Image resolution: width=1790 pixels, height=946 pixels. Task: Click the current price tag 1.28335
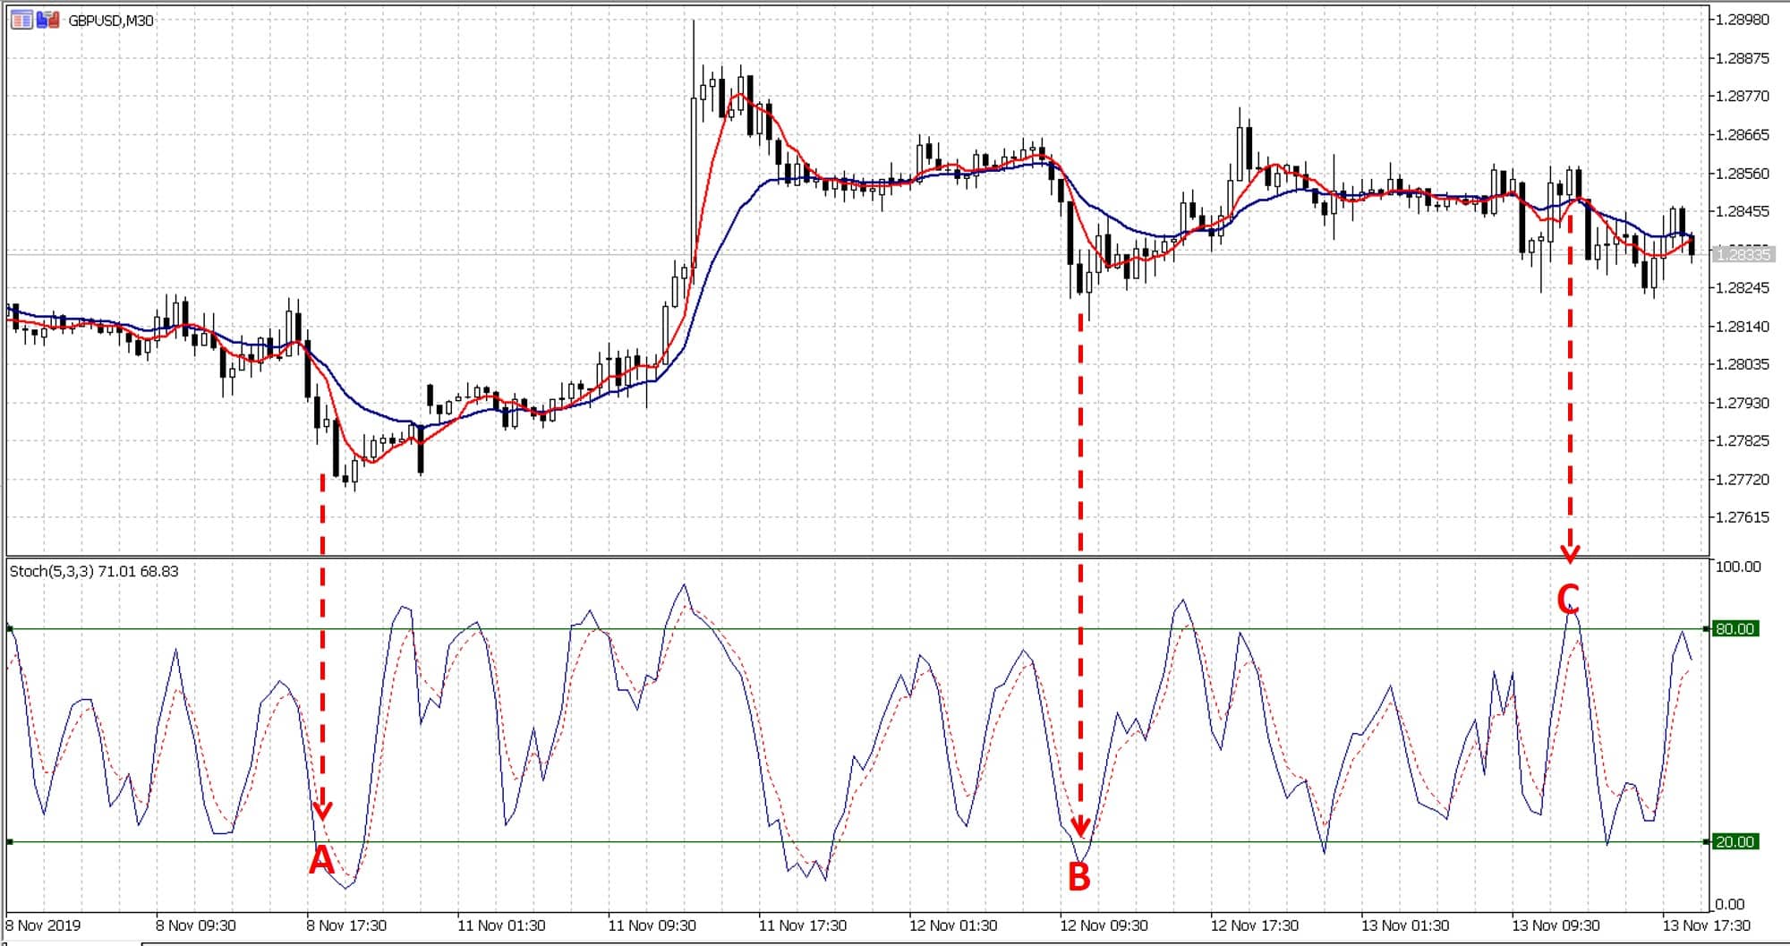1742,255
